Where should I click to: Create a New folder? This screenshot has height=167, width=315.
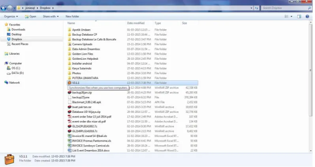point(72,17)
